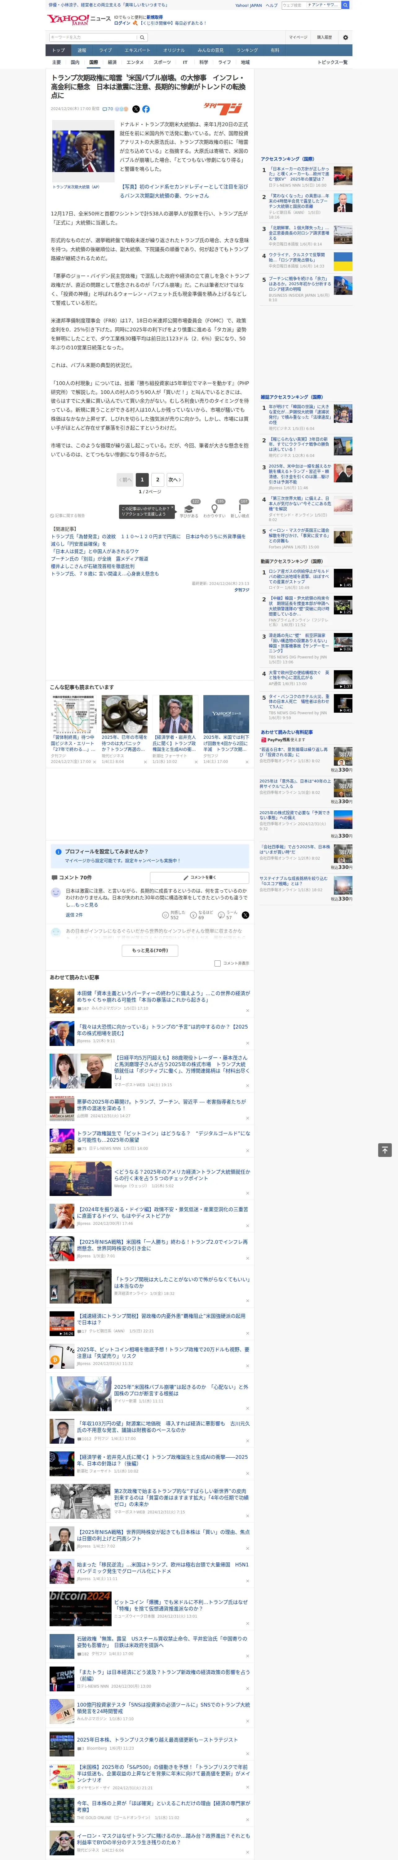Open the トップ main tab
The height and width of the screenshot is (1860, 398).
pos(59,51)
